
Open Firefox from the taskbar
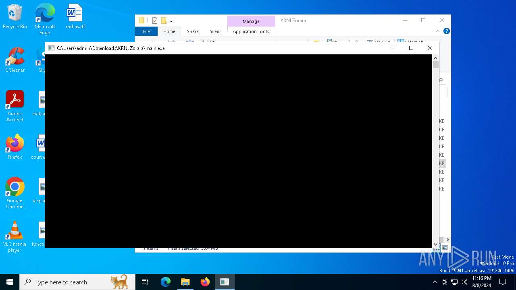pyautogui.click(x=205, y=282)
